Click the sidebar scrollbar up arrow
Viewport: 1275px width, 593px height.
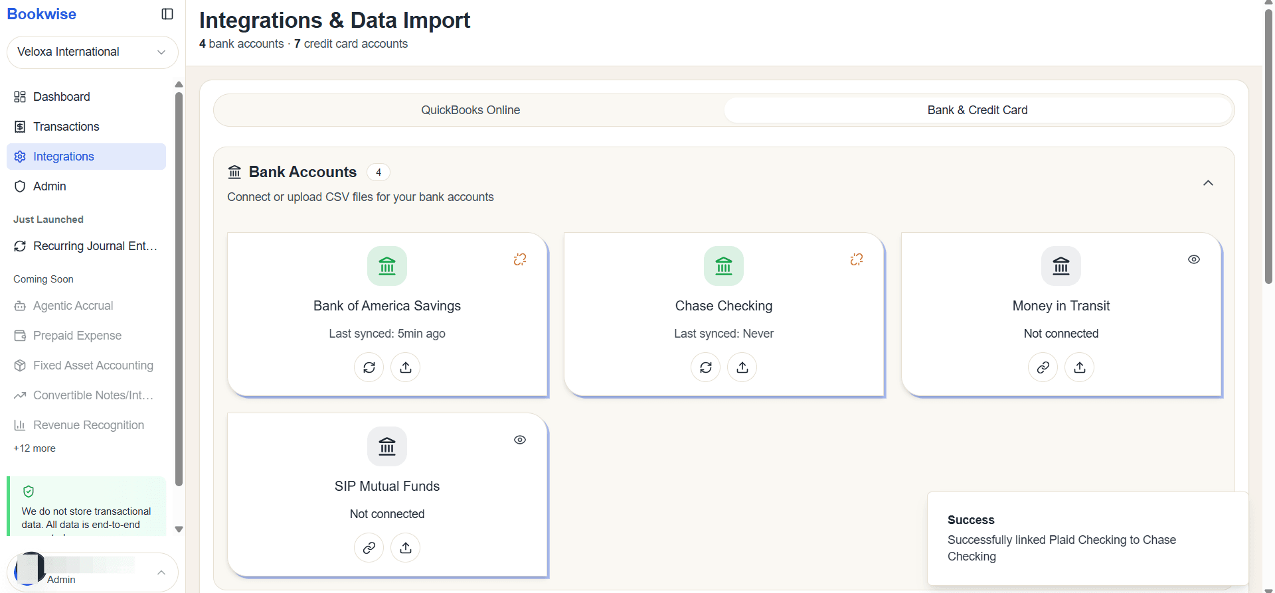point(179,84)
